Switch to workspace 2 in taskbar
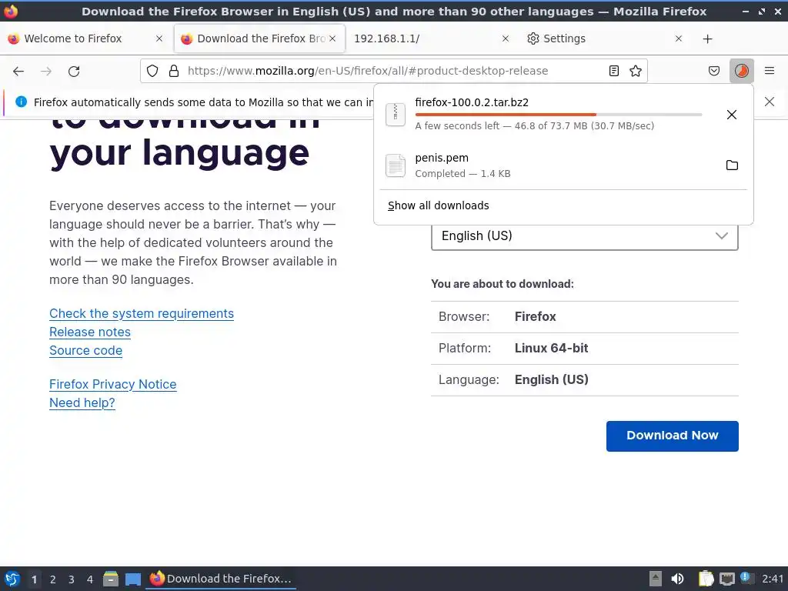 tap(53, 579)
